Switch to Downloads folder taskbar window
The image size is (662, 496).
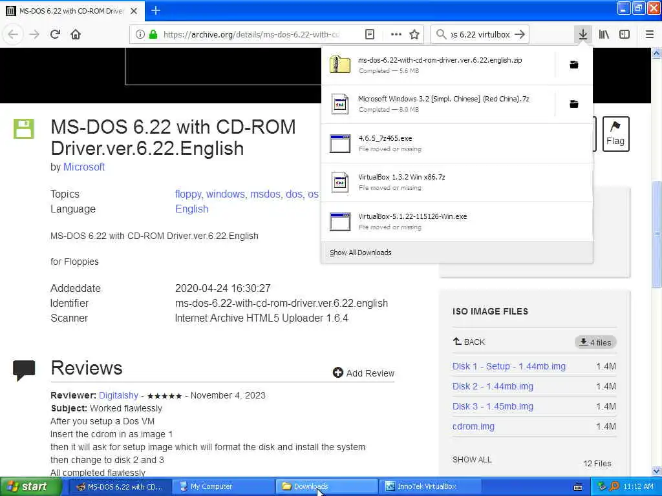(x=326, y=487)
